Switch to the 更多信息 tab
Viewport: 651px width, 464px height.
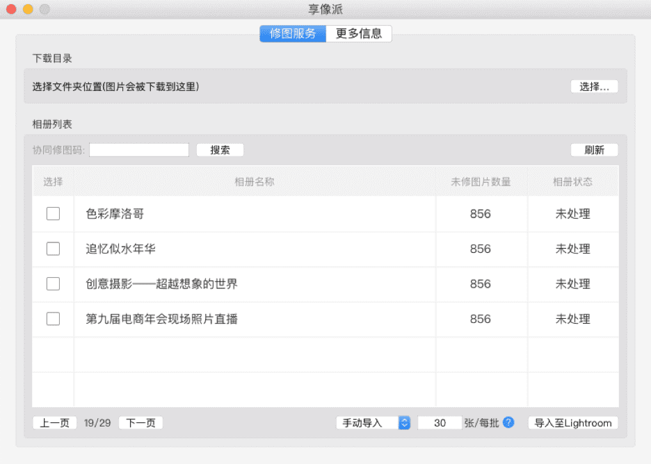pos(359,33)
